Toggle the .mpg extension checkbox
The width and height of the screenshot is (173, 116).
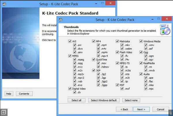[75, 63]
